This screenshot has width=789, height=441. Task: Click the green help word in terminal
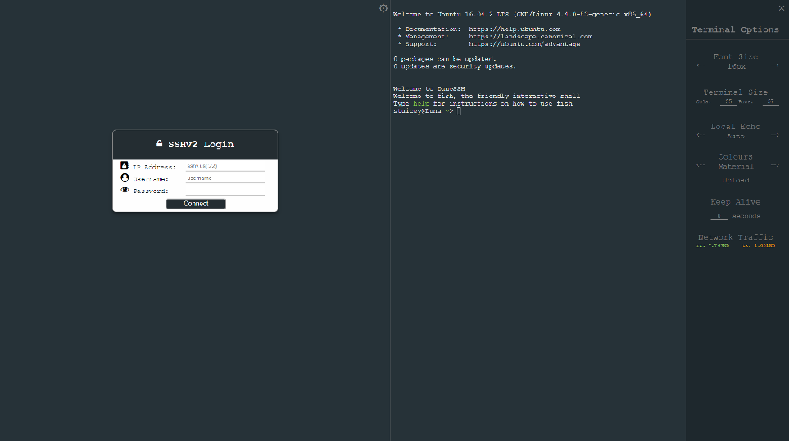tap(421, 103)
